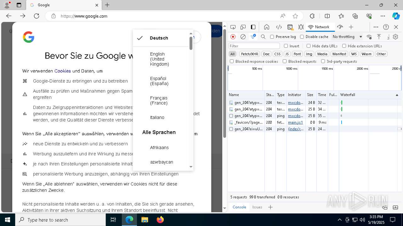403x226 pixels.
Task: Open network conditions wifi-gear icon
Action: point(369,37)
